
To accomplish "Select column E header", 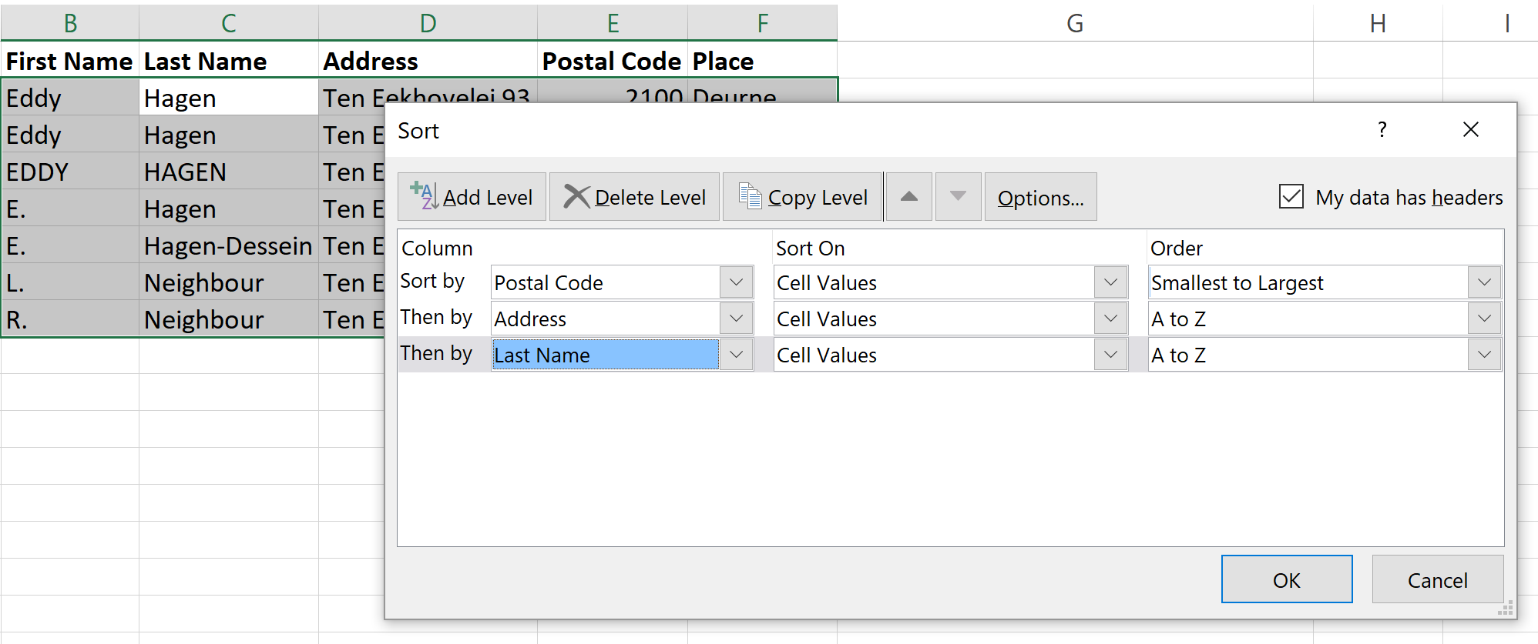I will click(613, 23).
